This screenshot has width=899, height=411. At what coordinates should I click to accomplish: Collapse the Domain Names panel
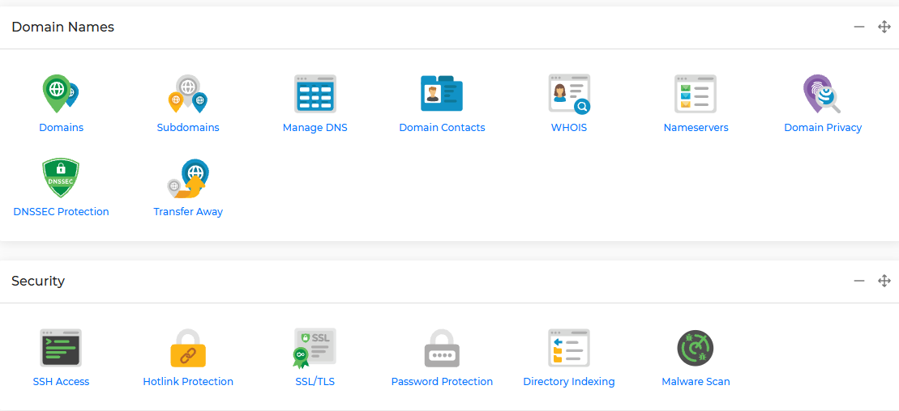858,27
